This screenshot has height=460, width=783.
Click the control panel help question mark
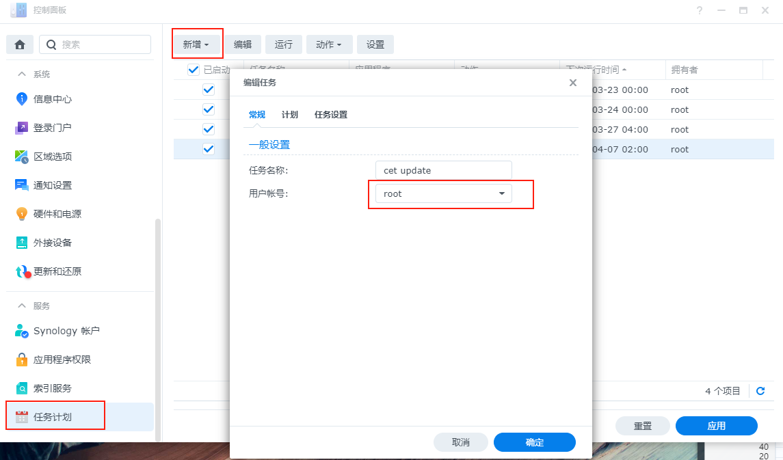click(700, 10)
